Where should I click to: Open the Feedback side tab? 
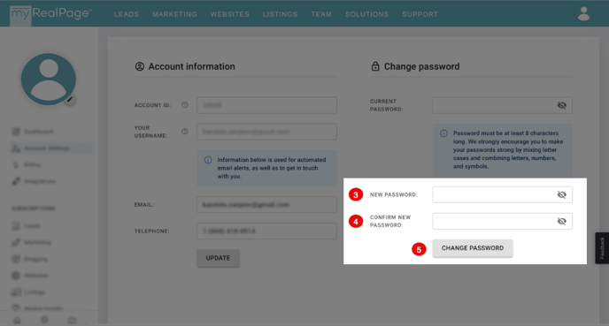602,248
